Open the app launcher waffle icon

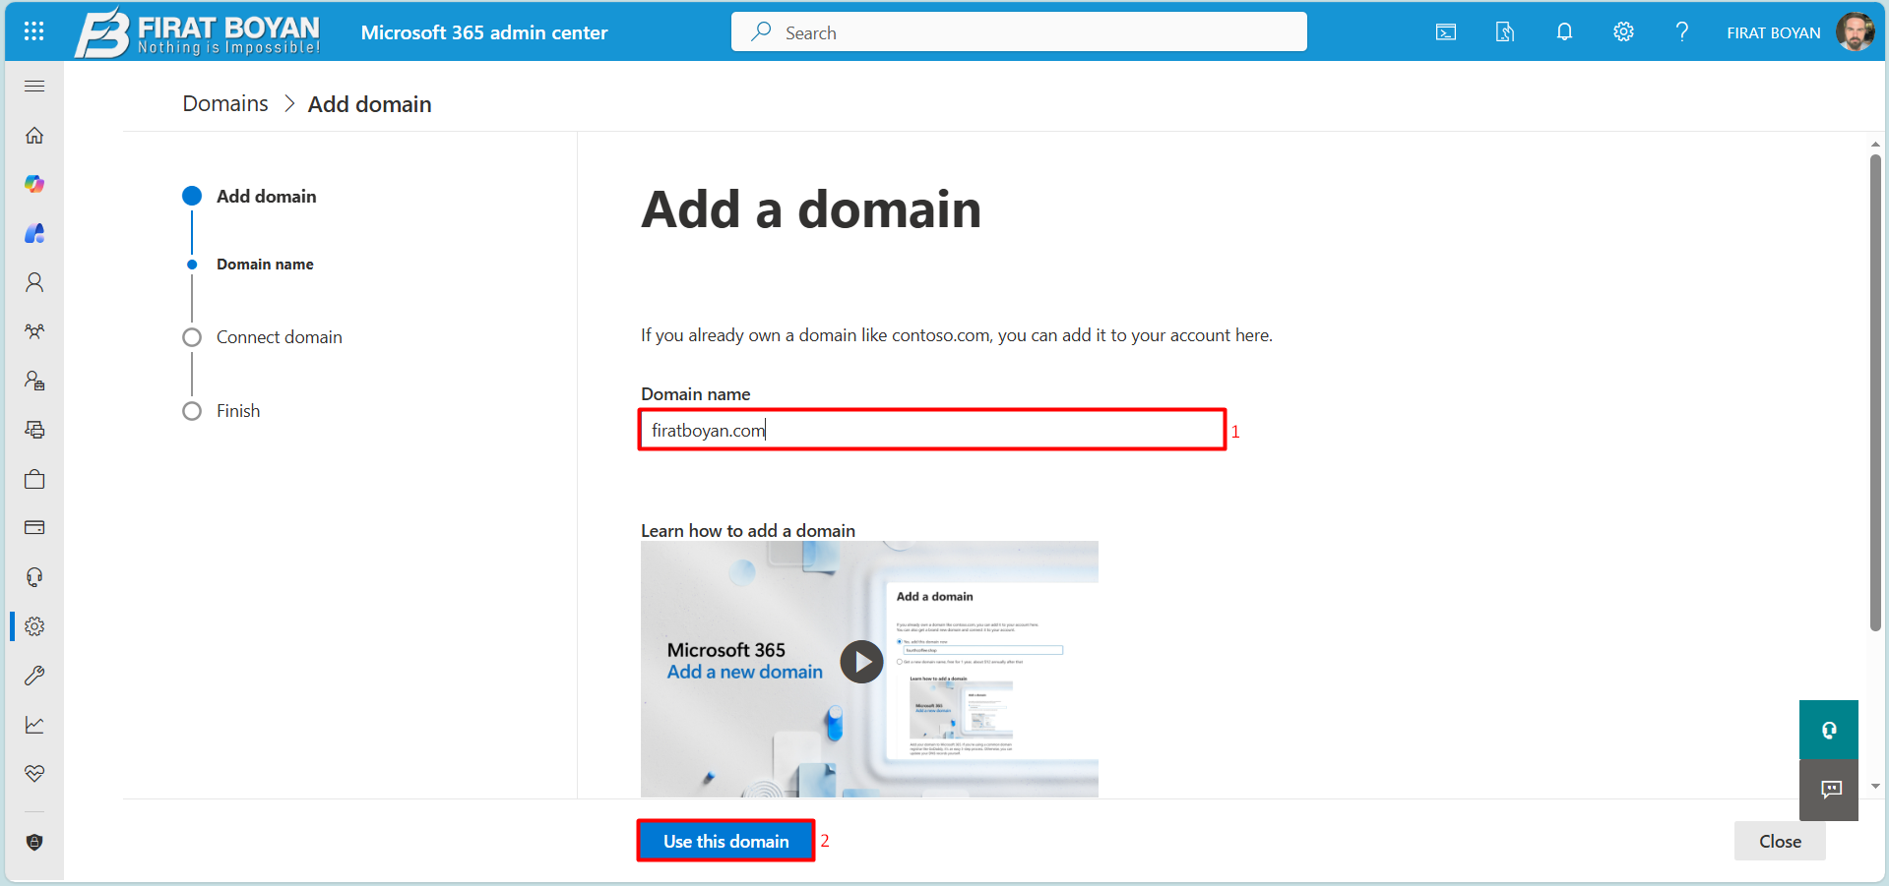tap(33, 31)
